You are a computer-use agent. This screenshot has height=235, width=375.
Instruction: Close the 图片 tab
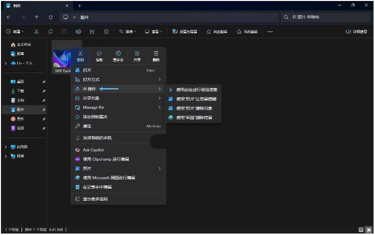pyautogui.click(x=67, y=5)
